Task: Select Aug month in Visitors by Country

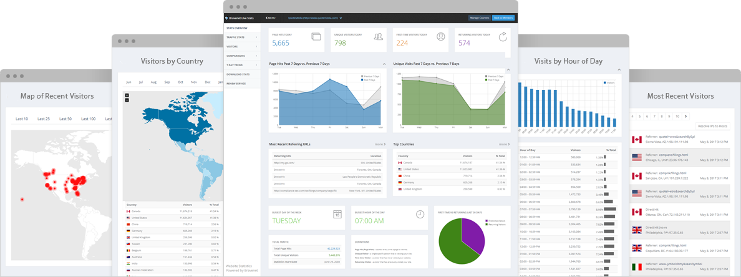Action: coord(153,82)
